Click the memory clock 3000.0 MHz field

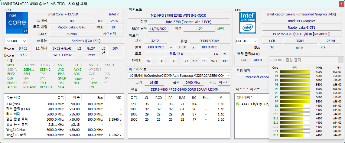click(155, 47)
